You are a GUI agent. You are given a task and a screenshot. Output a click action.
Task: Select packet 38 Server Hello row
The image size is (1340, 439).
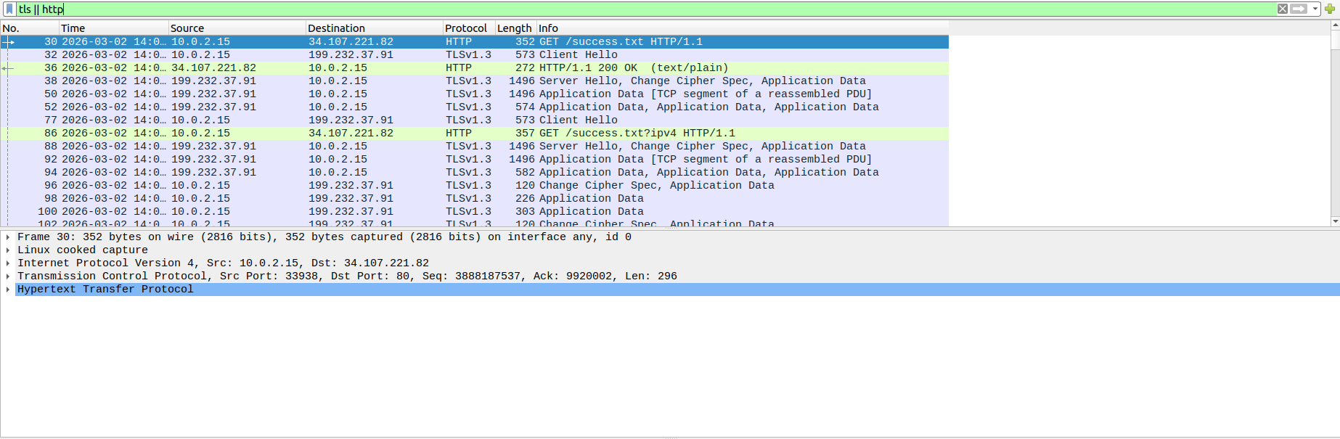pos(475,81)
